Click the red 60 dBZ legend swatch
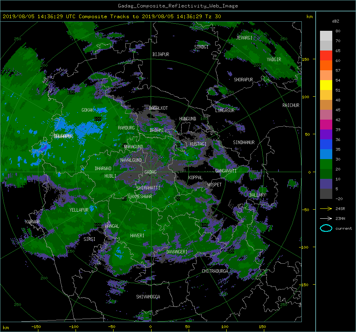The width and height of the screenshot is (356, 332). pyautogui.click(x=326, y=56)
